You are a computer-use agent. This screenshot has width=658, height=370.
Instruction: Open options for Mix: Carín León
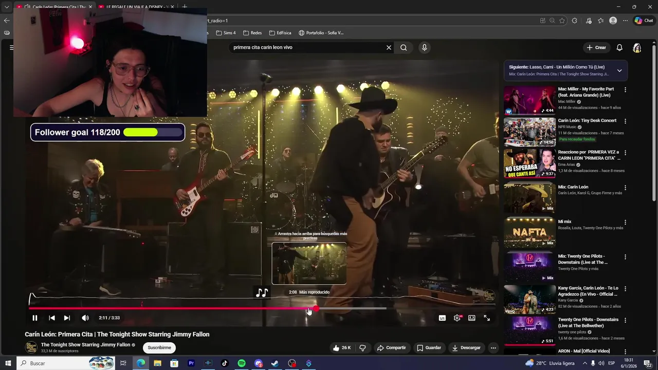click(x=625, y=188)
